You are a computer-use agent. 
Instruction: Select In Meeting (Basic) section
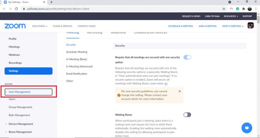(77, 59)
